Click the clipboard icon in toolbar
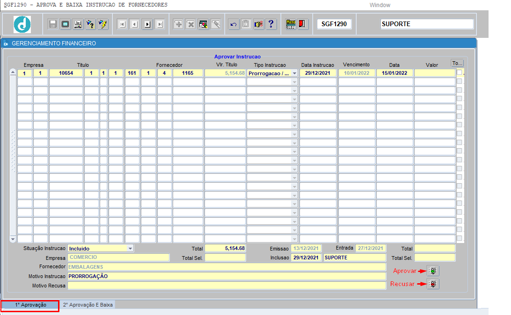511x315 pixels. 246,24
